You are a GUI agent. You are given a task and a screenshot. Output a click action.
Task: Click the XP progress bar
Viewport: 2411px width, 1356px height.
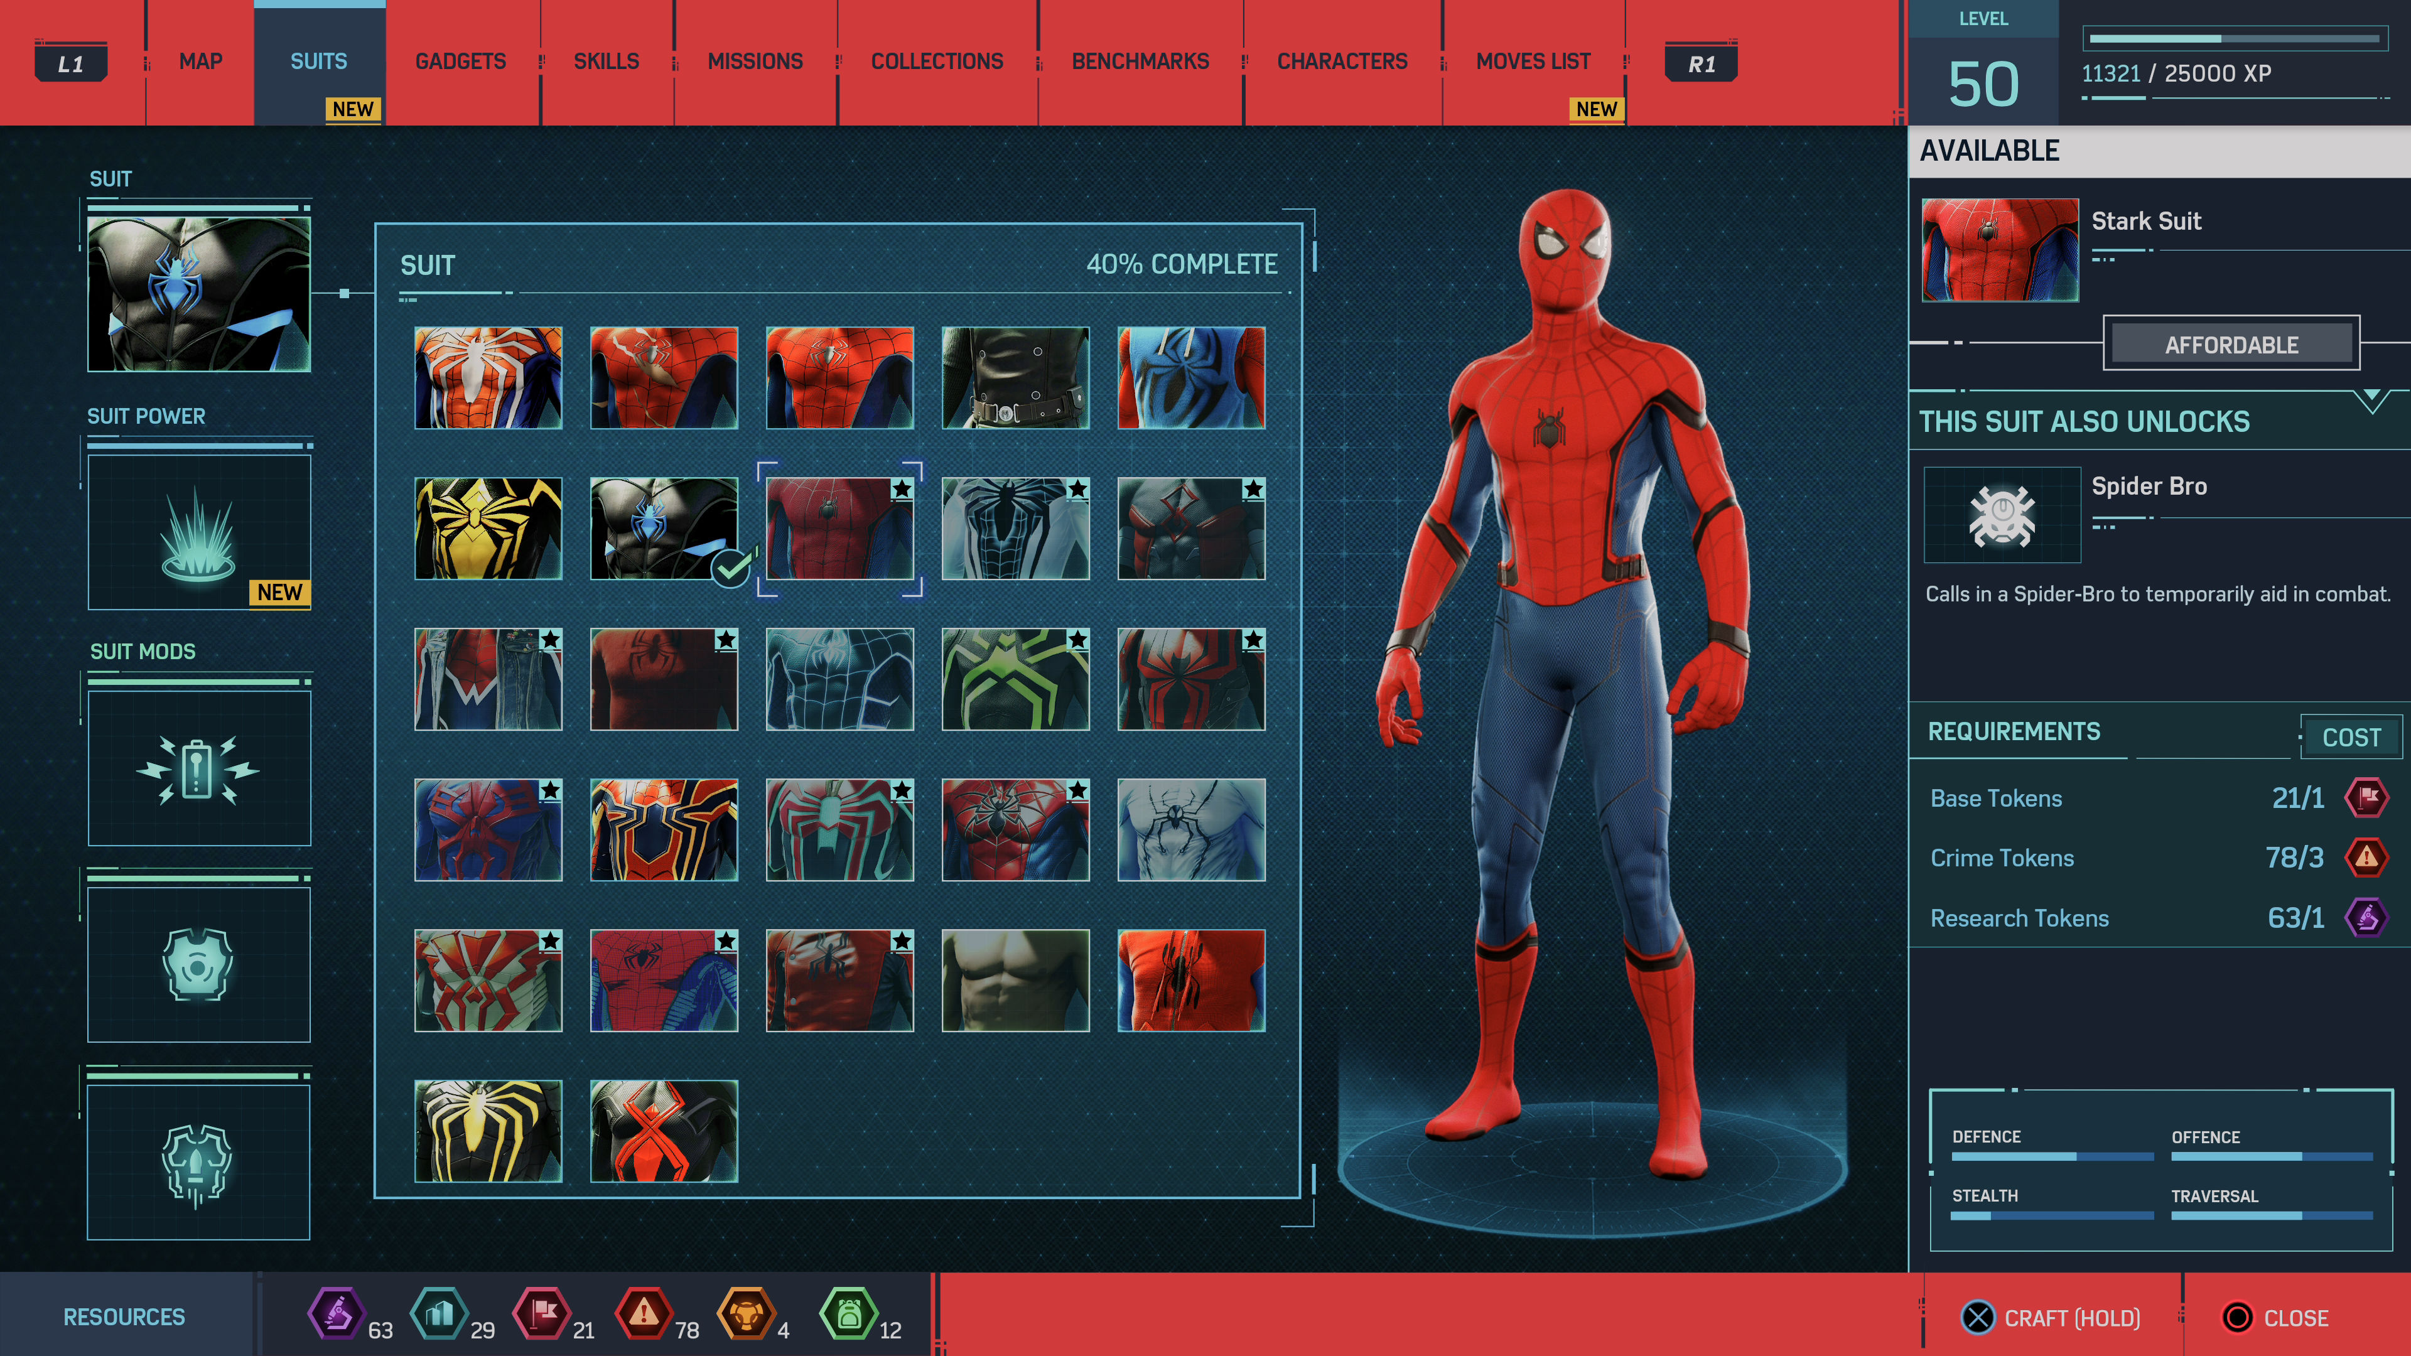coord(2235,40)
